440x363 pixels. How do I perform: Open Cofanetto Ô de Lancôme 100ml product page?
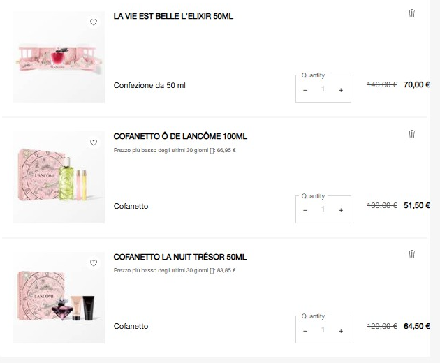coord(180,136)
